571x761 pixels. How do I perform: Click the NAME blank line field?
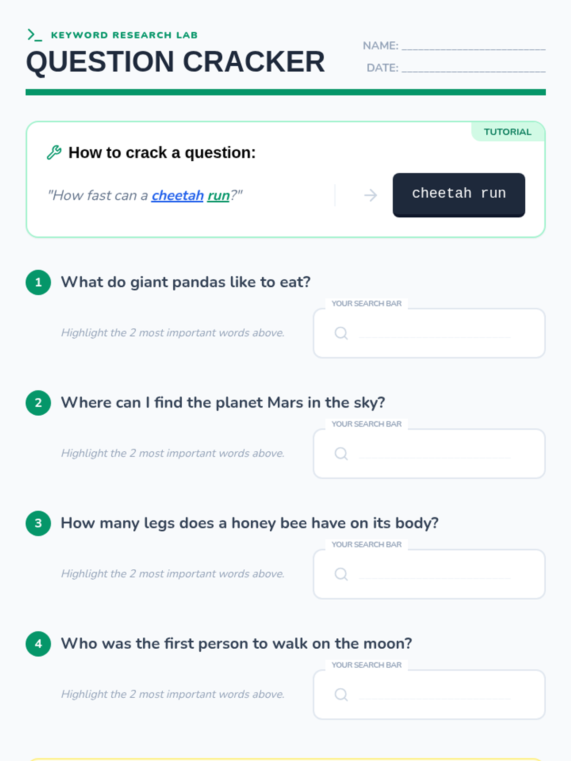473,46
